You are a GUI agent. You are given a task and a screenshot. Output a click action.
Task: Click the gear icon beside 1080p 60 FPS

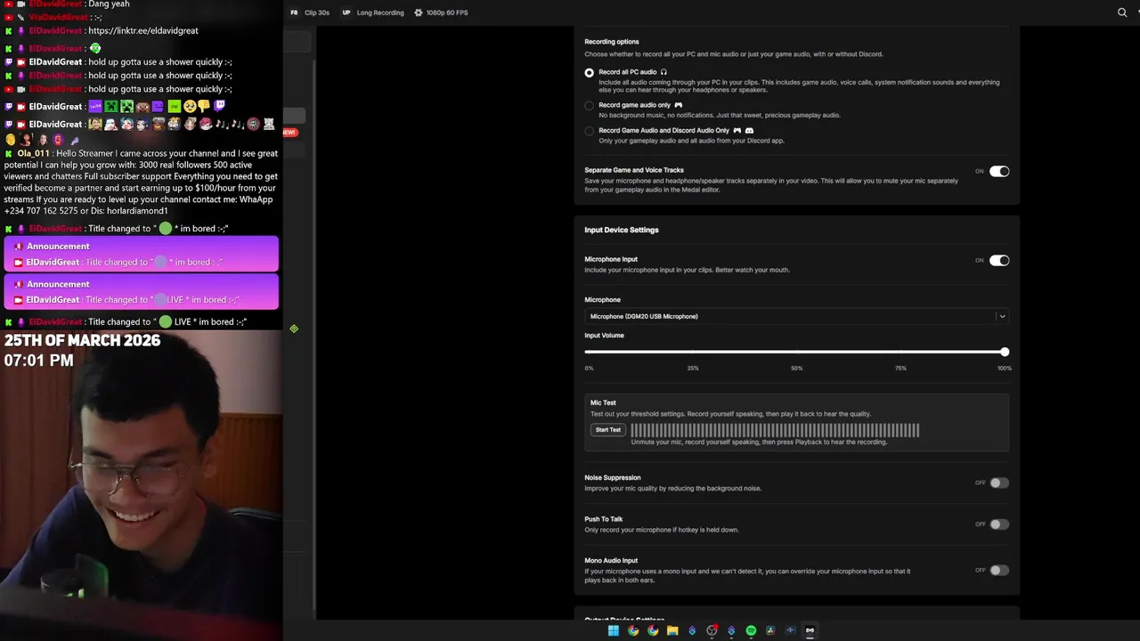419,12
